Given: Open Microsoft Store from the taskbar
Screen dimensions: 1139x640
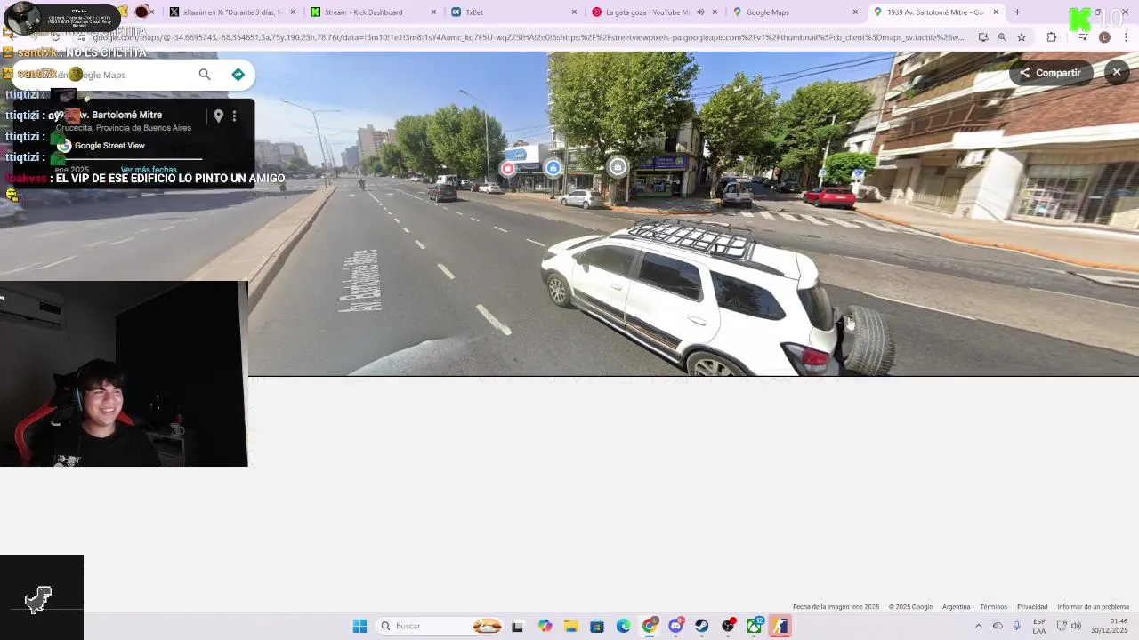Looking at the screenshot, I should click(597, 626).
